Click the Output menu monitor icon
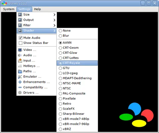This screenshot has height=133, width=159. (x=20, y=20)
